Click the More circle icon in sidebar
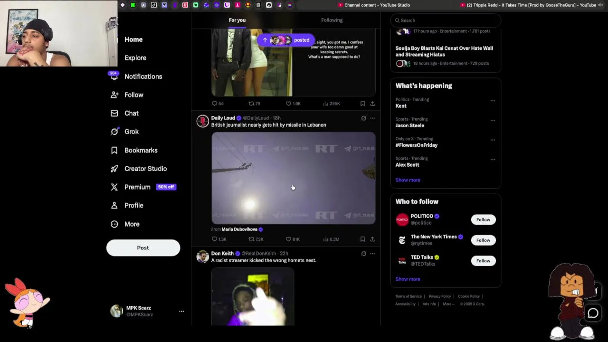608x342 pixels. [x=114, y=224]
